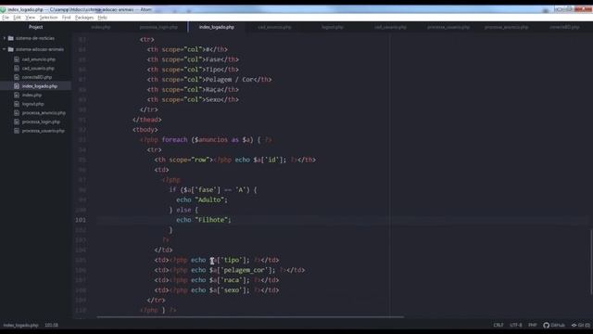Click the processa_login.php file icon in tree
This screenshot has width=593, height=334.
(x=17, y=122)
